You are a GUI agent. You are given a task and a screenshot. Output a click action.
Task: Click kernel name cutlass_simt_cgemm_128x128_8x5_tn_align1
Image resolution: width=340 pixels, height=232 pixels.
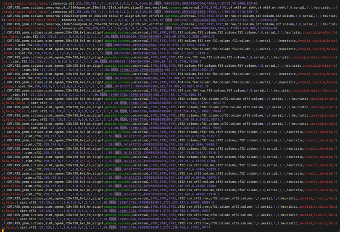pyautogui.click(x=68, y=165)
